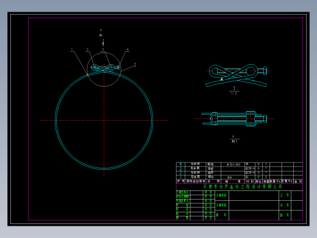Click the φ12×160 specification cell
The width and height of the screenshot is (317, 238).
click(233, 164)
